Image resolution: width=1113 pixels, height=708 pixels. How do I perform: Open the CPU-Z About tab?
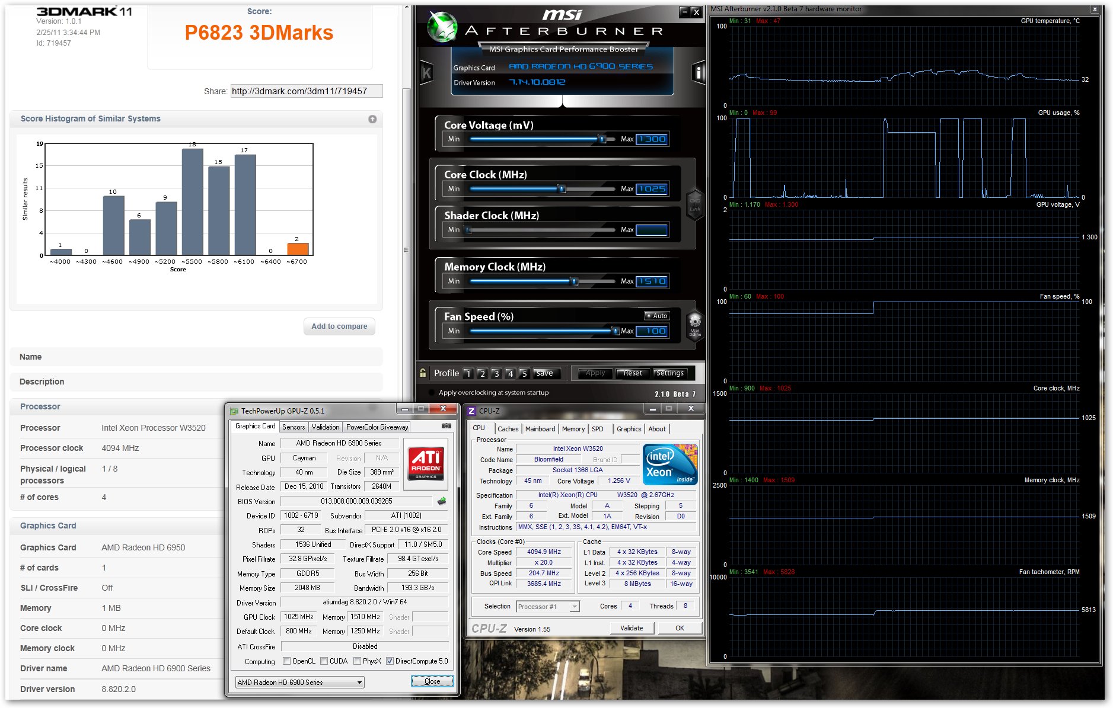[657, 429]
